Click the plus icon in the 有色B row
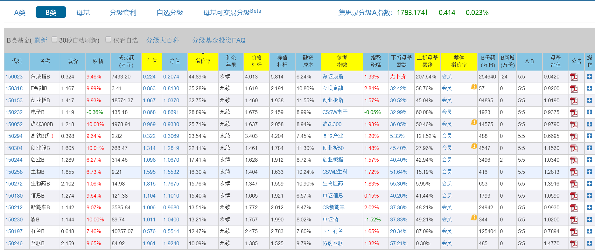 click(x=589, y=231)
